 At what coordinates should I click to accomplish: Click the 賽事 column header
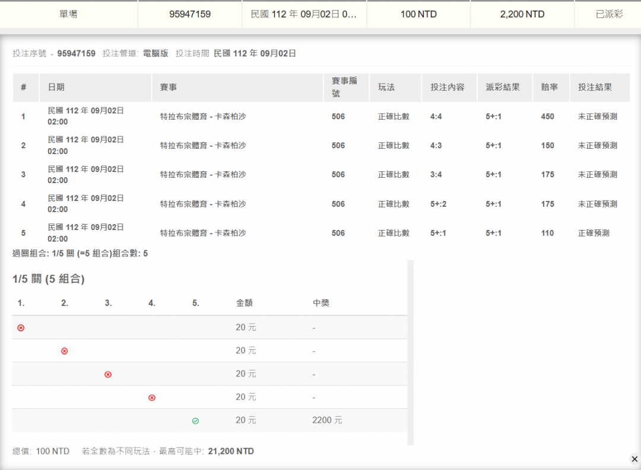tap(237, 87)
